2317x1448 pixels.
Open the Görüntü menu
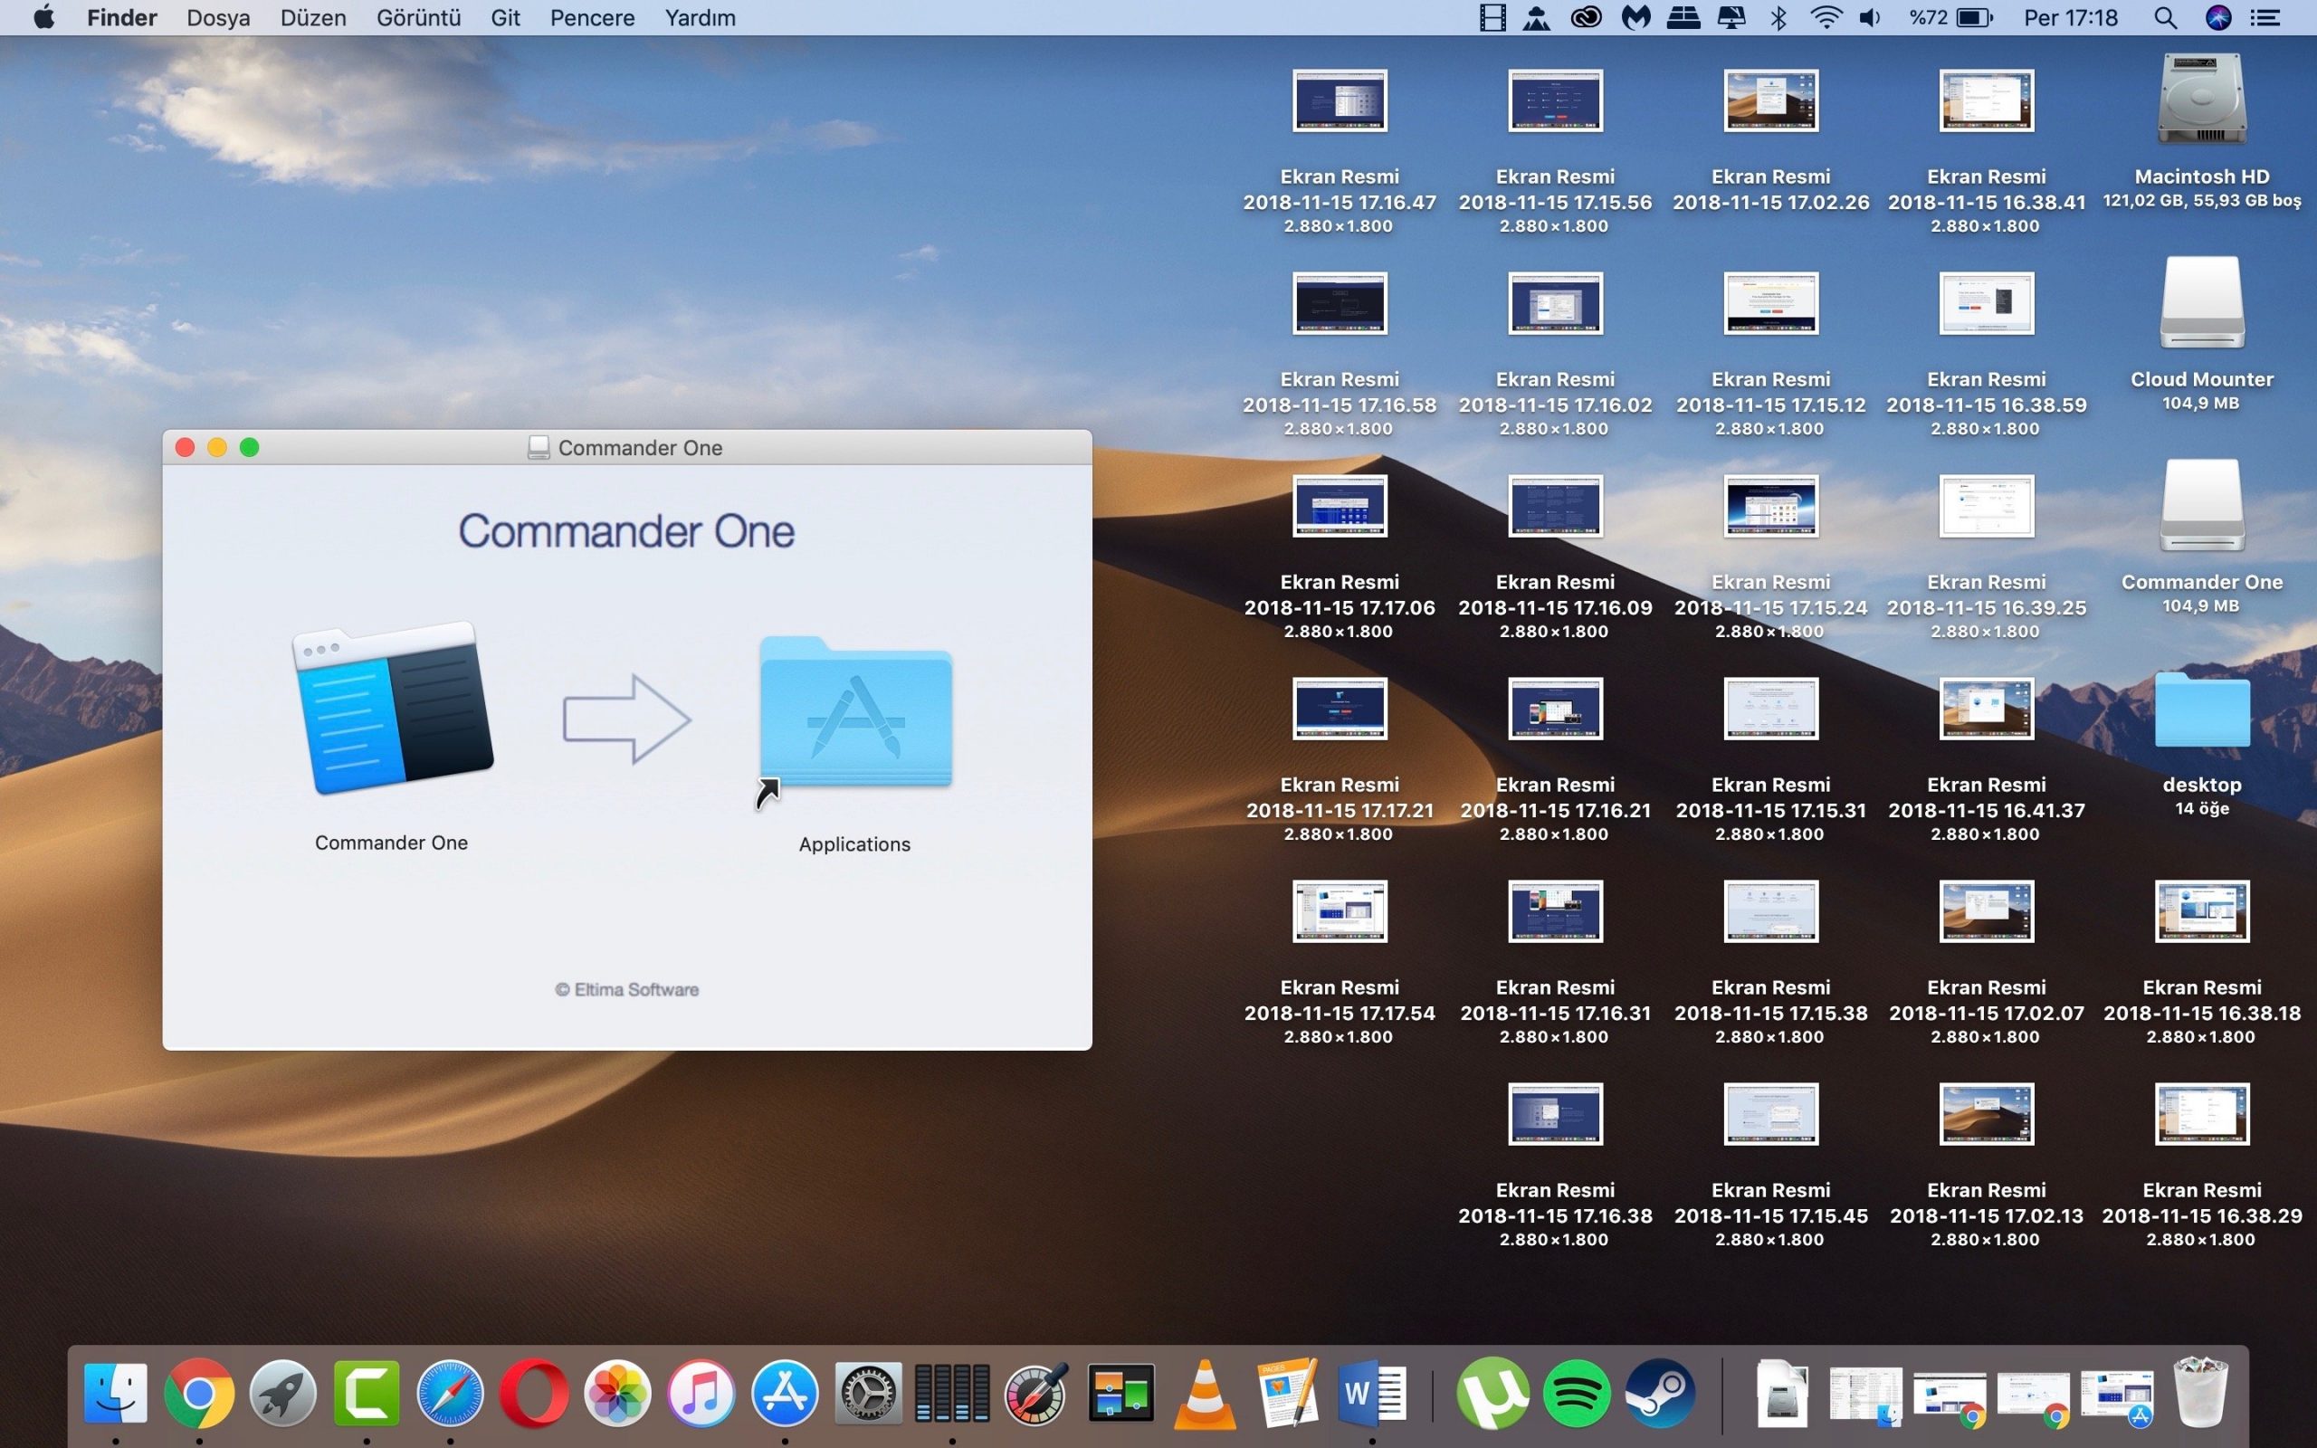pos(418,18)
